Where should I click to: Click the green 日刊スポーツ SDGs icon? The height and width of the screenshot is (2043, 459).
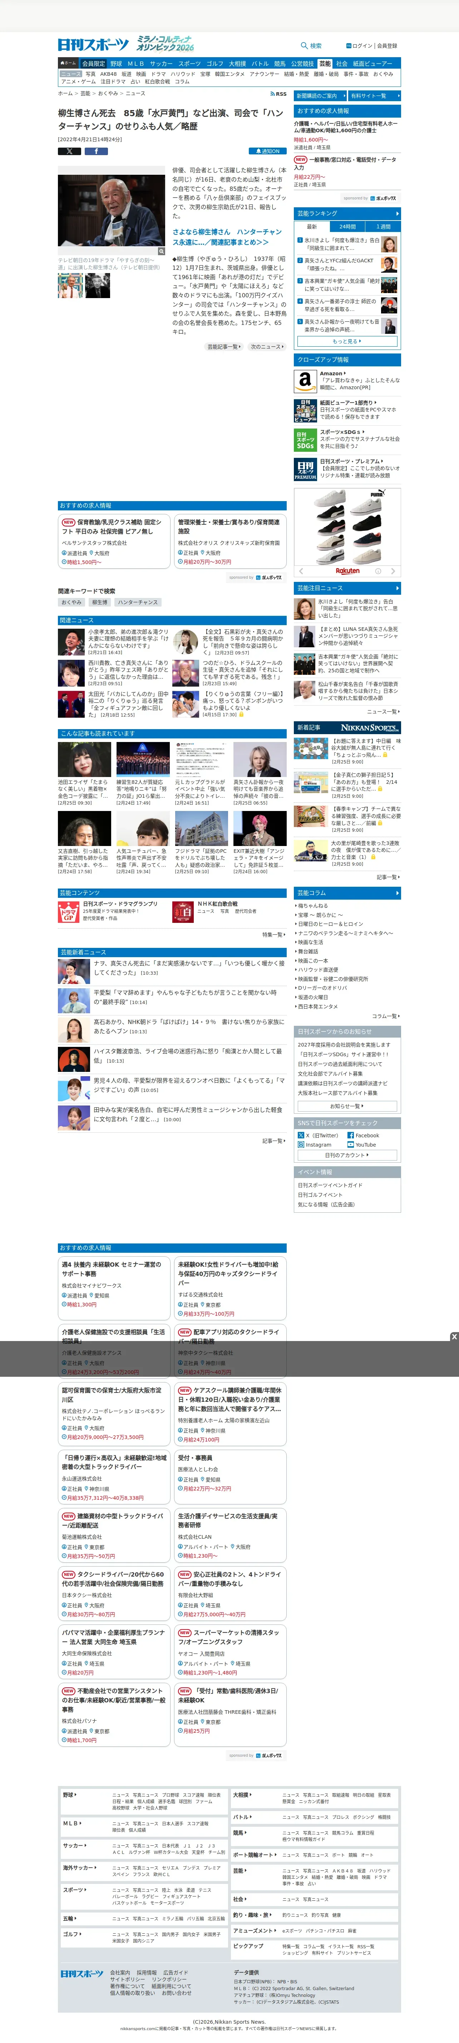[305, 440]
